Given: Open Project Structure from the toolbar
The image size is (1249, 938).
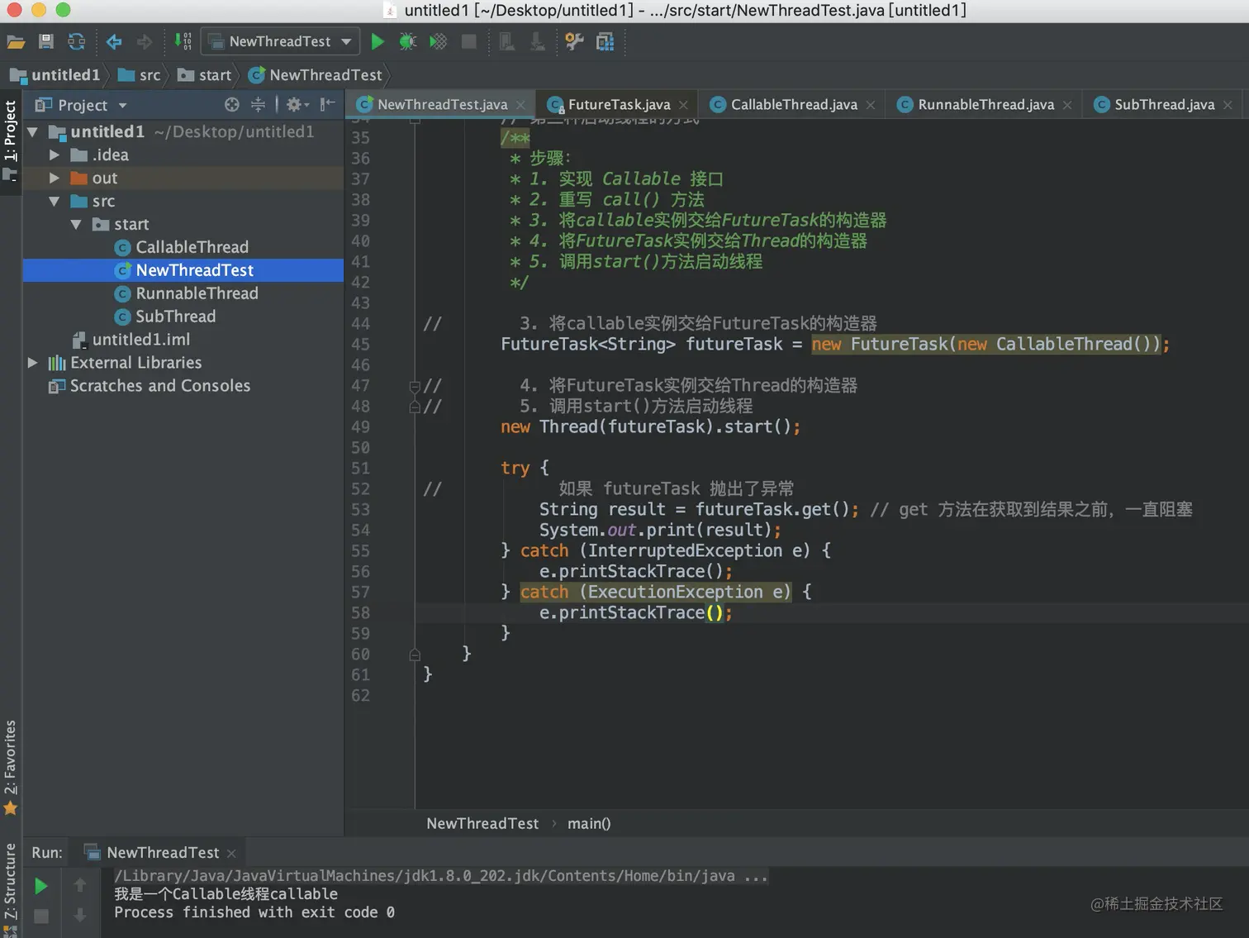Looking at the screenshot, I should 605,41.
